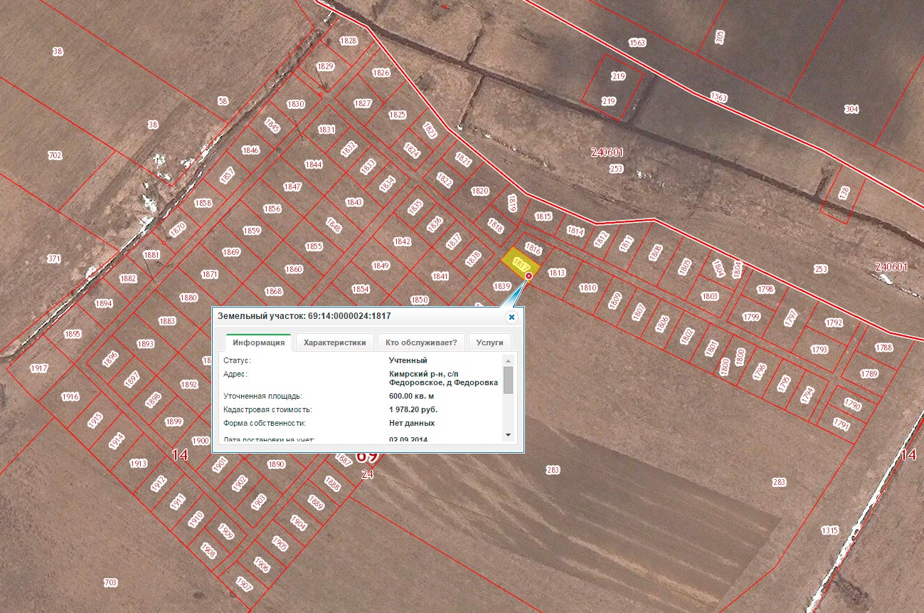Click parcel label 1860
Screen dimensions: 924x613
coord(294,269)
